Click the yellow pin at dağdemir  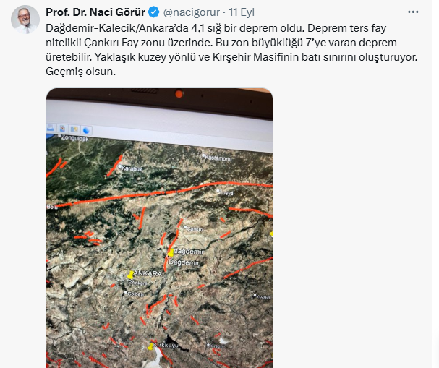(171, 252)
